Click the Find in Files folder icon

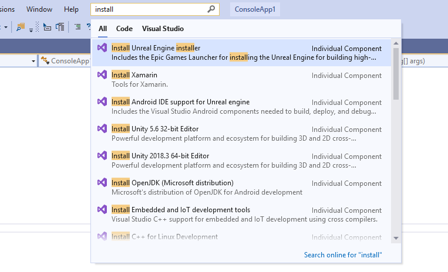[x=21, y=27]
